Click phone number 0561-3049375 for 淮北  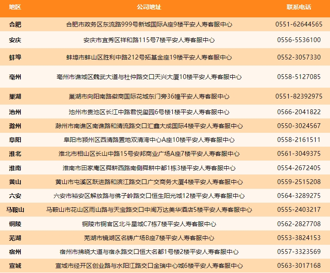299,154
